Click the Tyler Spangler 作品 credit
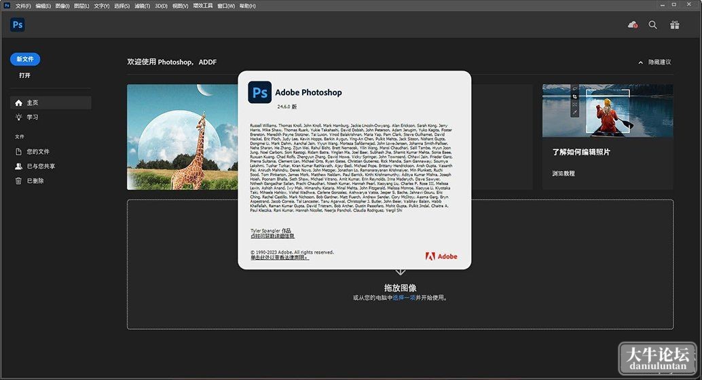 pos(270,231)
